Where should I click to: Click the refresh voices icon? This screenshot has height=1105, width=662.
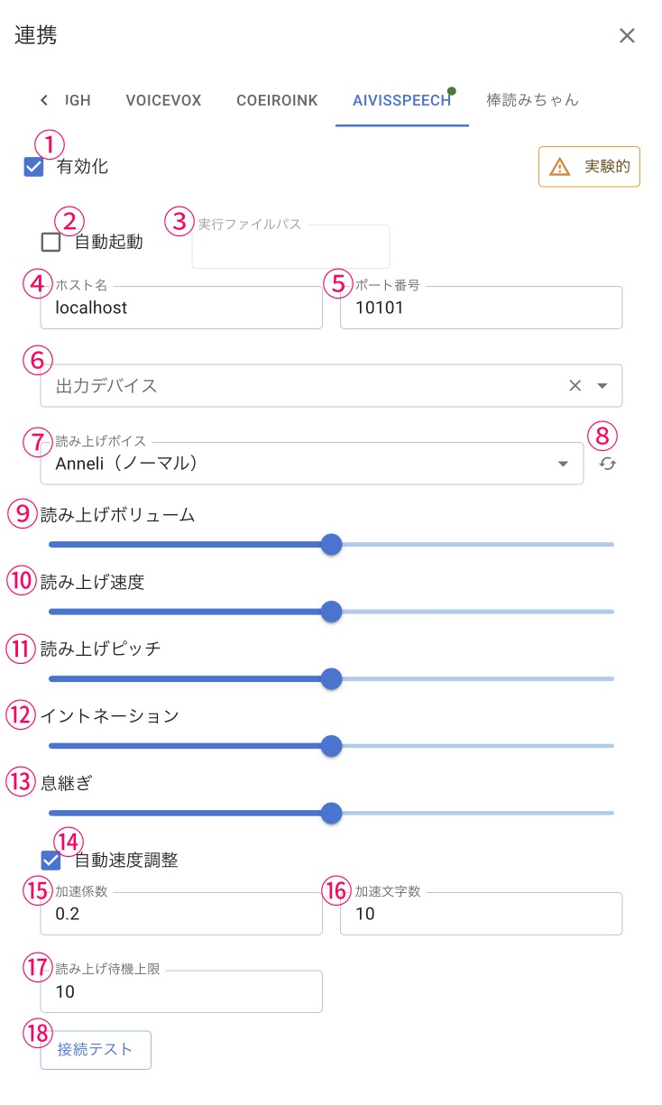[x=608, y=464]
